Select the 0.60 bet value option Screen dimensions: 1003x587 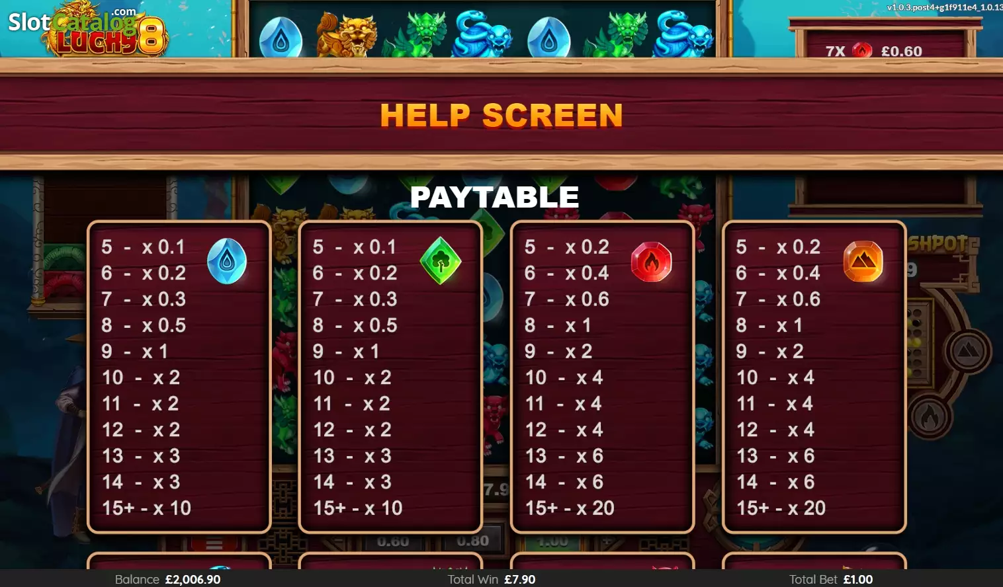[392, 541]
